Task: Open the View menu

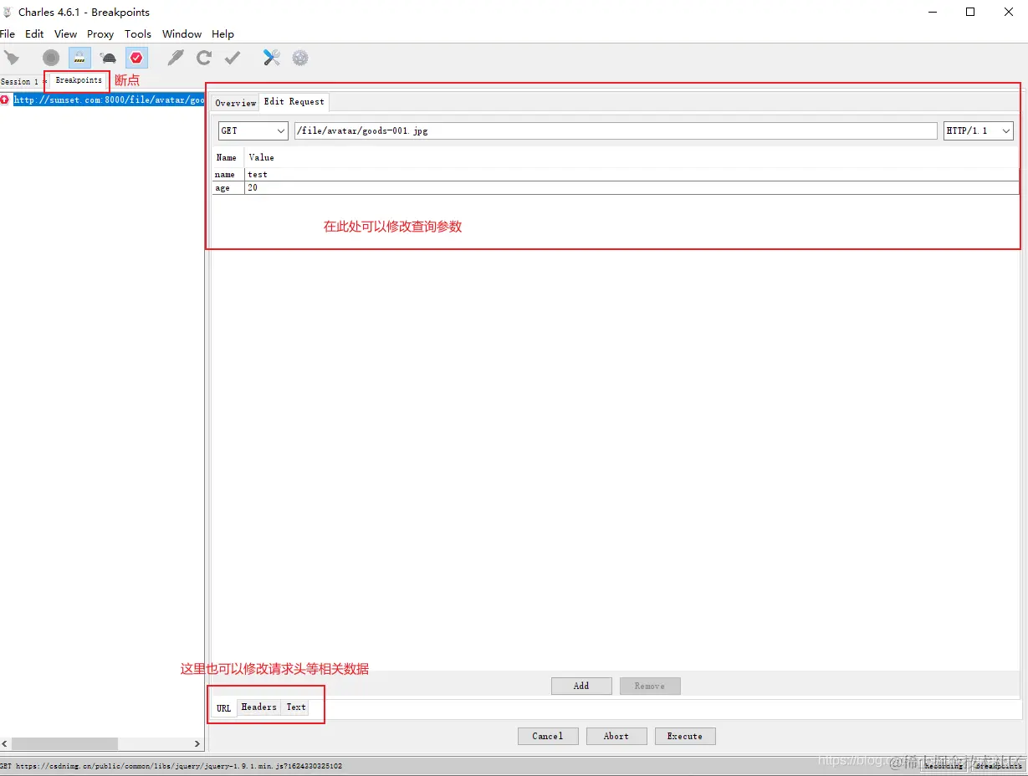Action: pos(65,34)
